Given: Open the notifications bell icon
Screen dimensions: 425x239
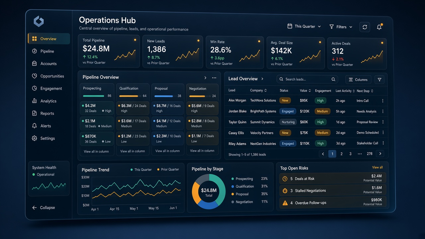Looking at the screenshot, I should (379, 27).
